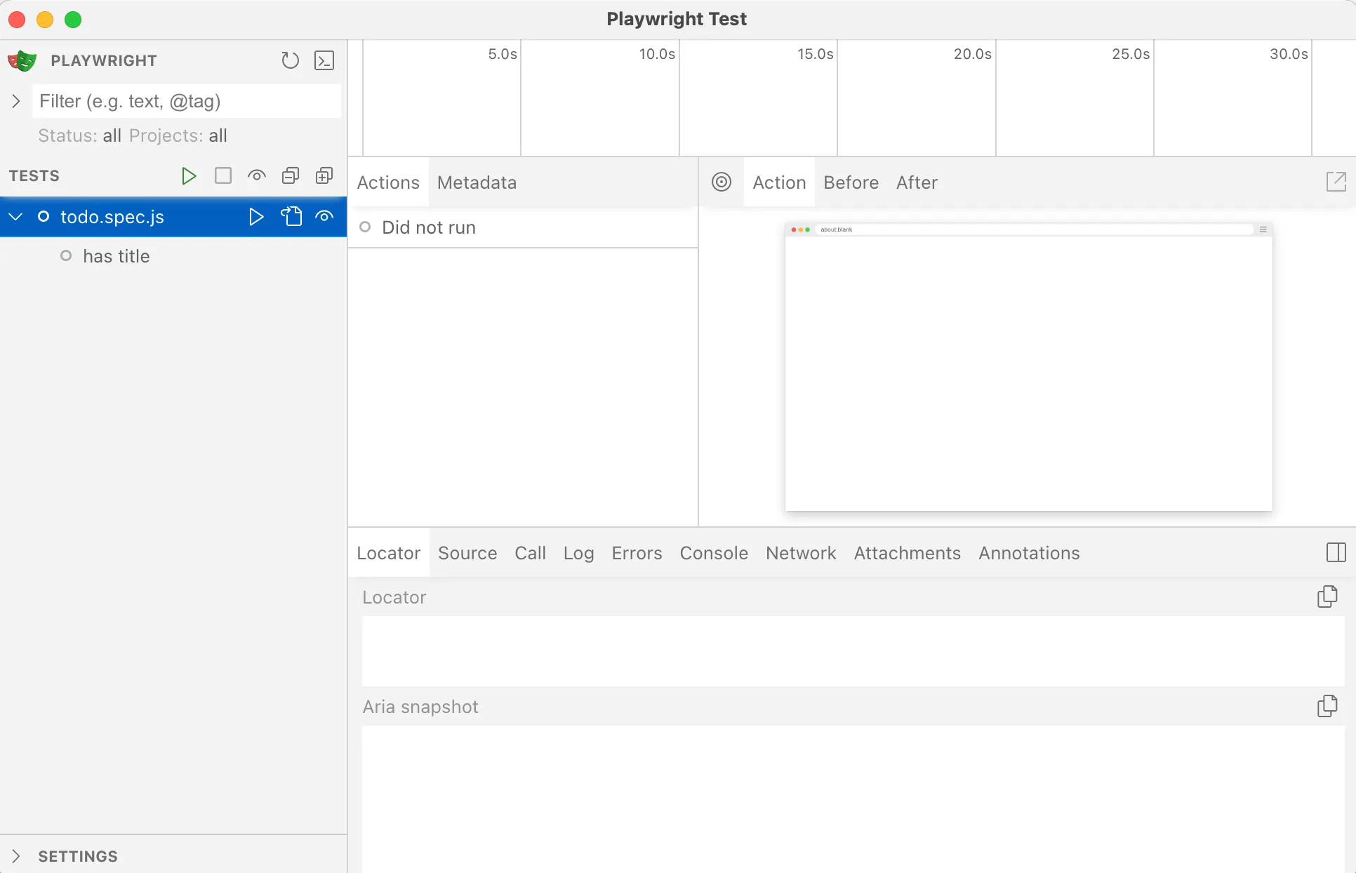Show the Before snapshot tab
The height and width of the screenshot is (873, 1356).
(x=851, y=182)
